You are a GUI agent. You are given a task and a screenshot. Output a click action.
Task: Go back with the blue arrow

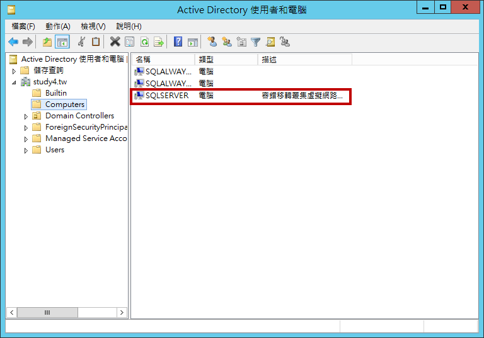(13, 42)
